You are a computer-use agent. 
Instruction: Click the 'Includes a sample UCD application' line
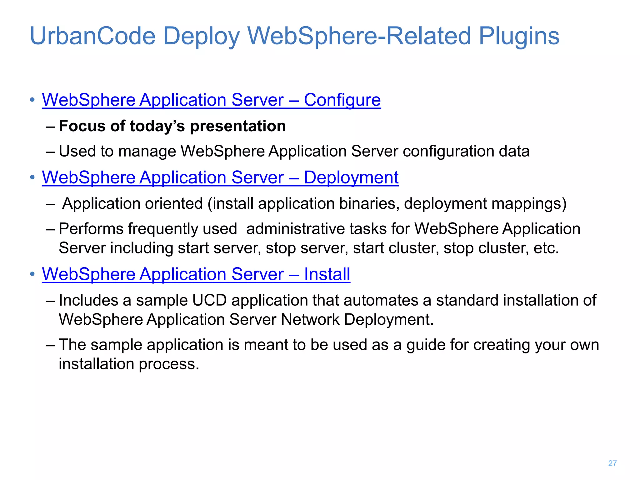(x=327, y=300)
